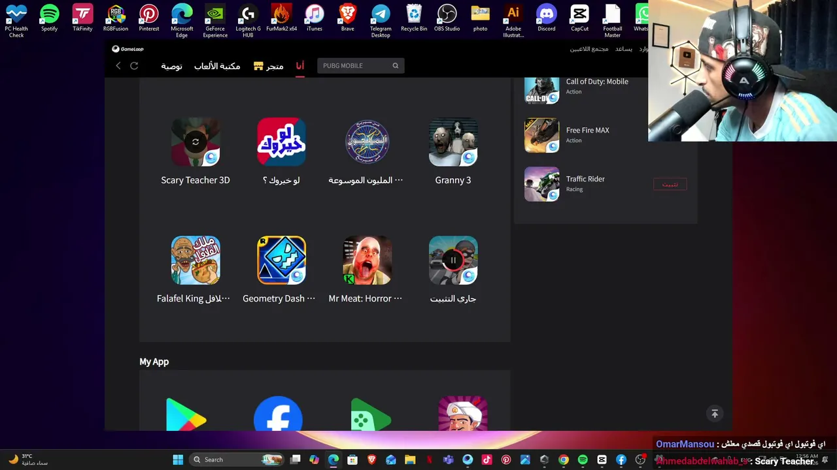Select the GeForce Experience desktop icon
This screenshot has height=470, width=837.
[x=215, y=21]
